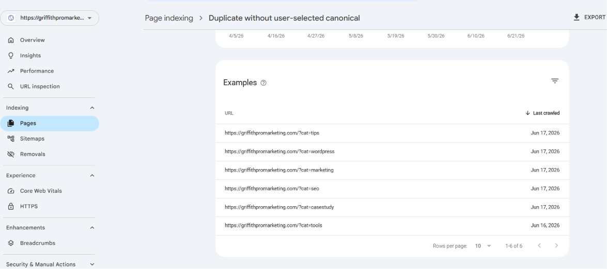Collapse the Indexing section
Screen dimensions: 607x269
click(92, 108)
